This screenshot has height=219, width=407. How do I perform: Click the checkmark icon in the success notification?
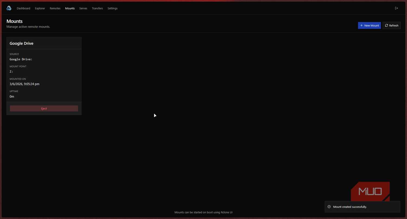(329, 207)
